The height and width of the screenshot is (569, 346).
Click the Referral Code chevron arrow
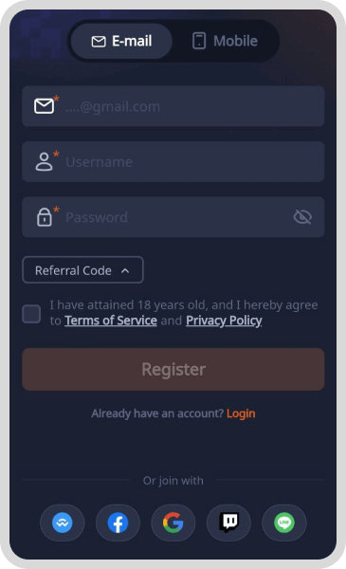click(x=125, y=270)
